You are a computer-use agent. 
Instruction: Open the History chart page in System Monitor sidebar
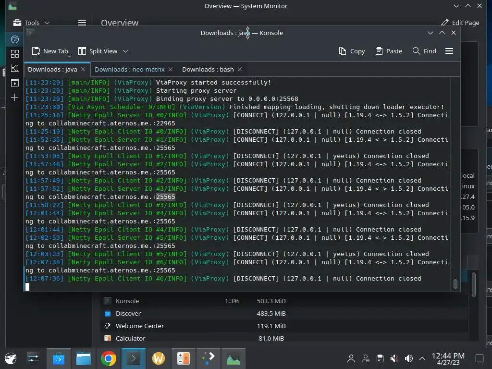coord(15,68)
